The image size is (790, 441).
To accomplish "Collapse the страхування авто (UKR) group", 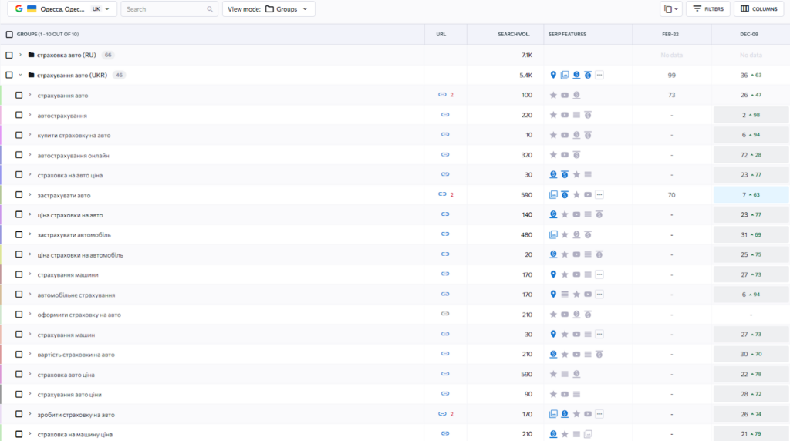I will point(21,75).
